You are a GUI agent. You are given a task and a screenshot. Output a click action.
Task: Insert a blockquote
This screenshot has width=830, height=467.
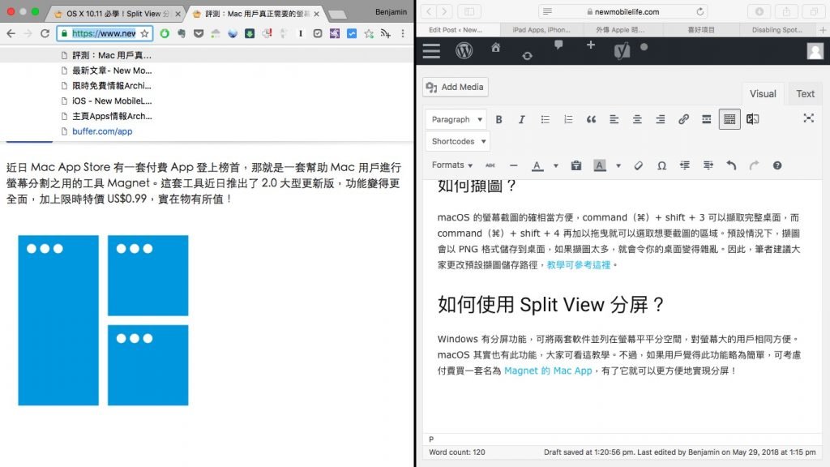pyautogui.click(x=591, y=119)
